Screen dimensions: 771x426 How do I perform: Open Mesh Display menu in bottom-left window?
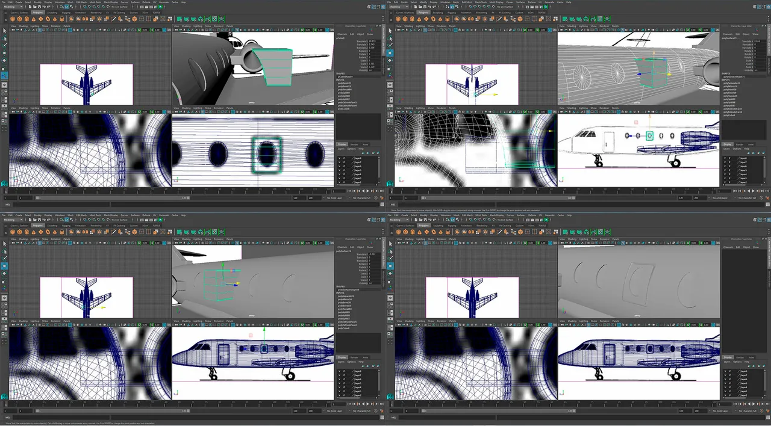tap(111, 215)
